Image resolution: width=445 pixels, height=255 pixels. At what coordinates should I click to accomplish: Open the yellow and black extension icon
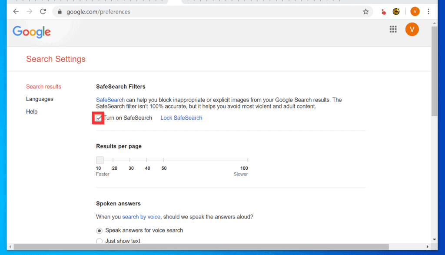coord(396,12)
